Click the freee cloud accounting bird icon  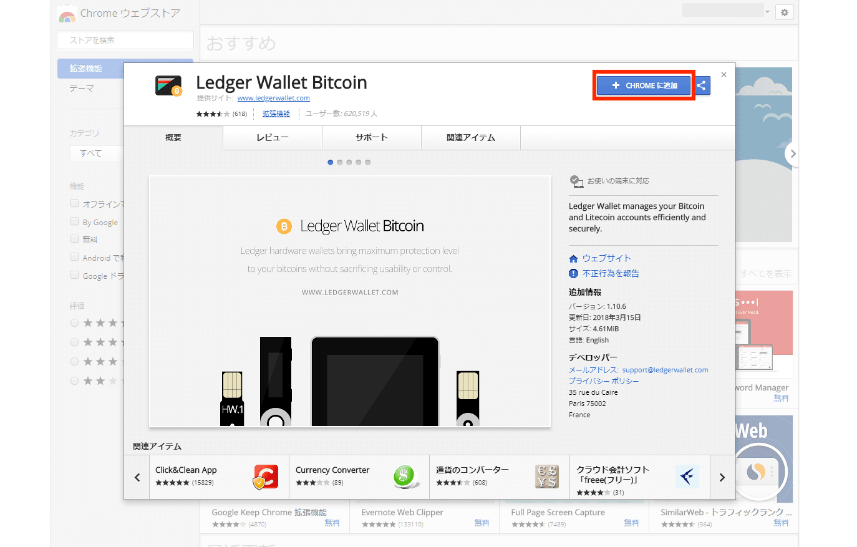687,477
